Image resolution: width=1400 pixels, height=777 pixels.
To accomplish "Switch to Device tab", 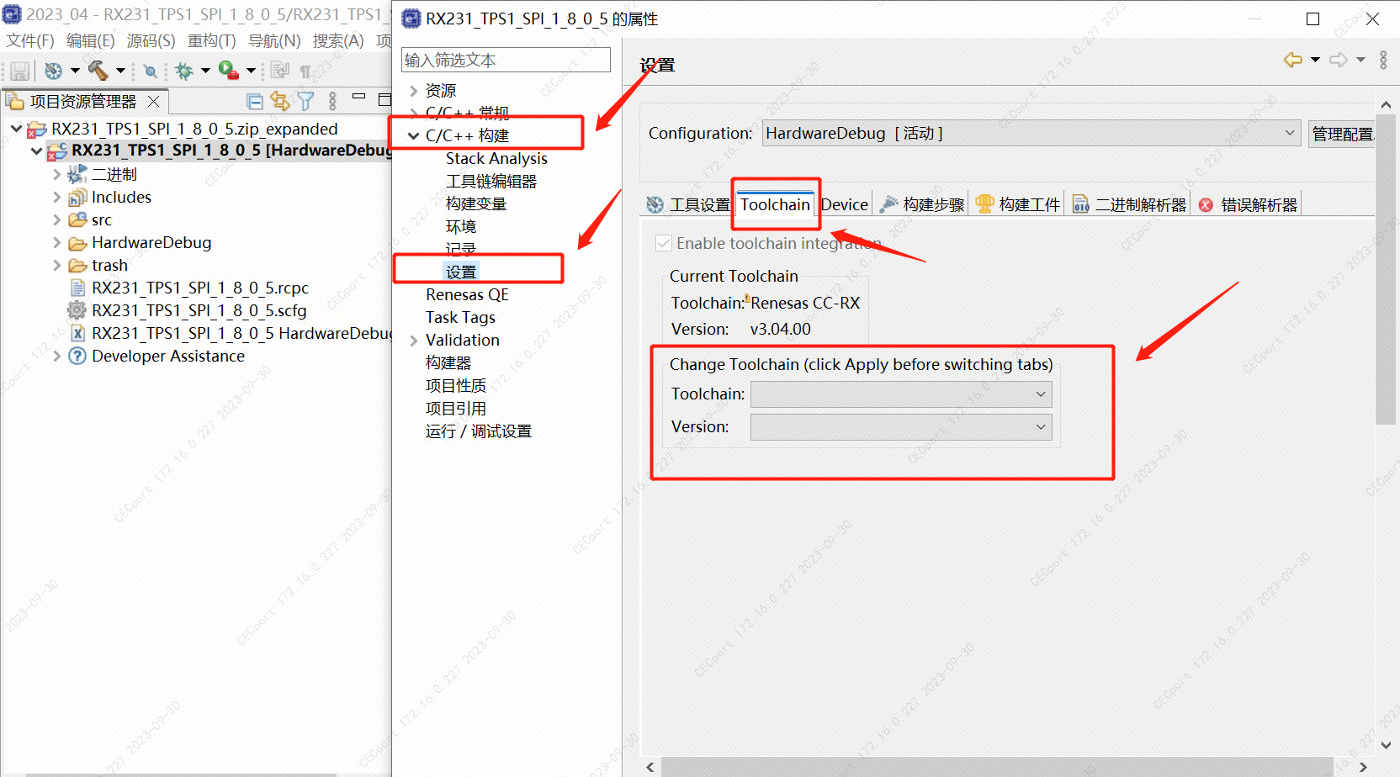I will tap(844, 204).
